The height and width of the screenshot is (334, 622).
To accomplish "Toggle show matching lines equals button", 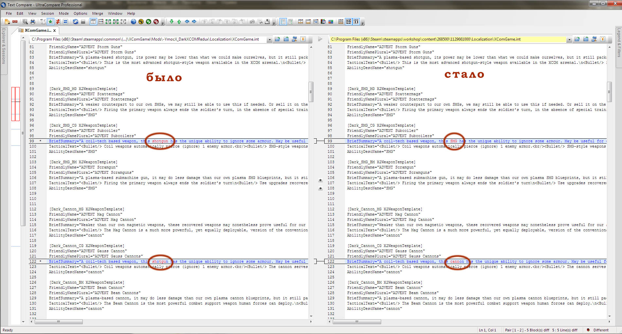I will 65,22.
